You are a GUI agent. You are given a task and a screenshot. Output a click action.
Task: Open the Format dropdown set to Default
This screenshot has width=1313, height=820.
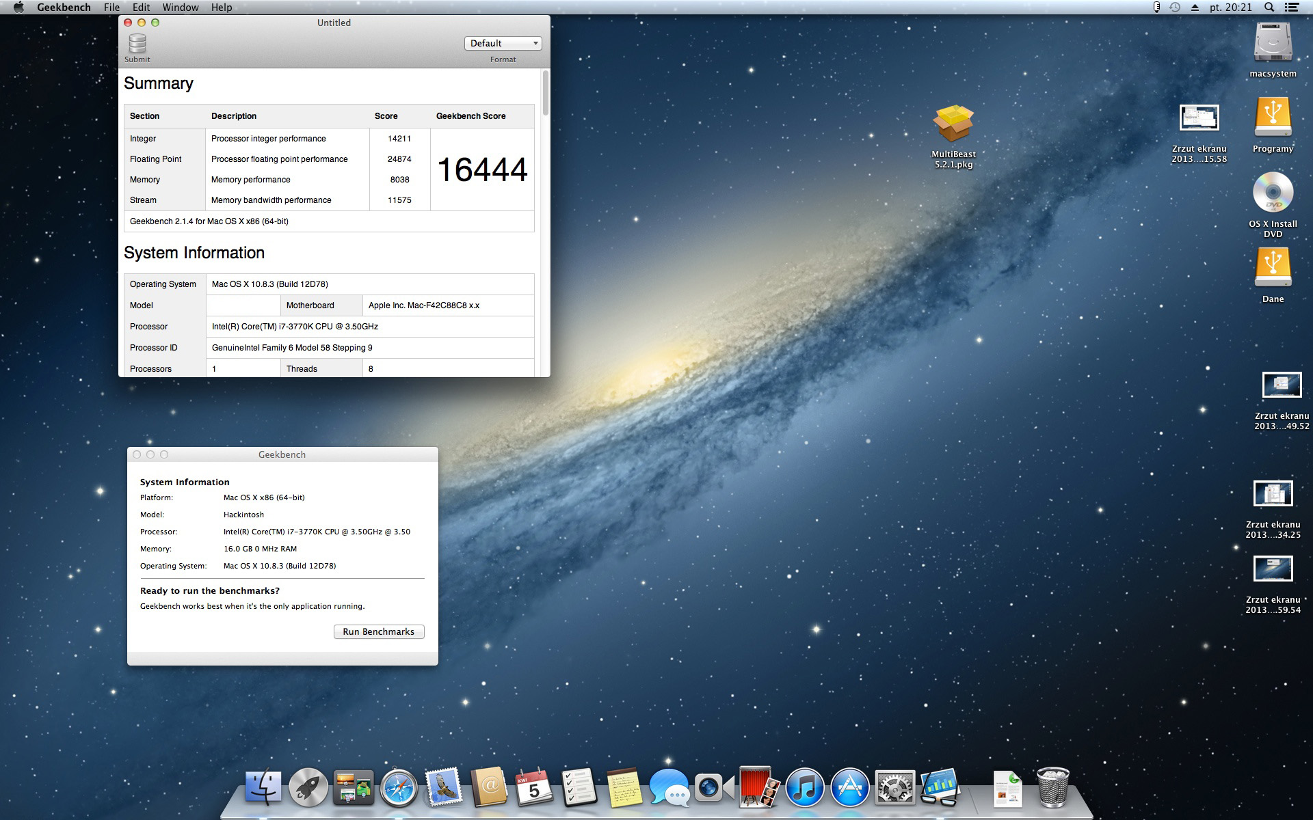tap(503, 43)
